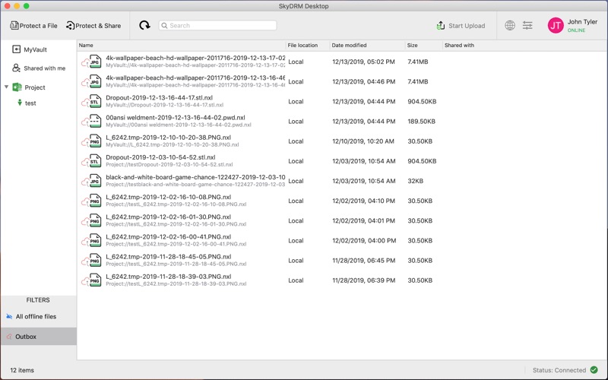Sort by Name column header
Image resolution: width=608 pixels, height=380 pixels.
(x=86, y=46)
